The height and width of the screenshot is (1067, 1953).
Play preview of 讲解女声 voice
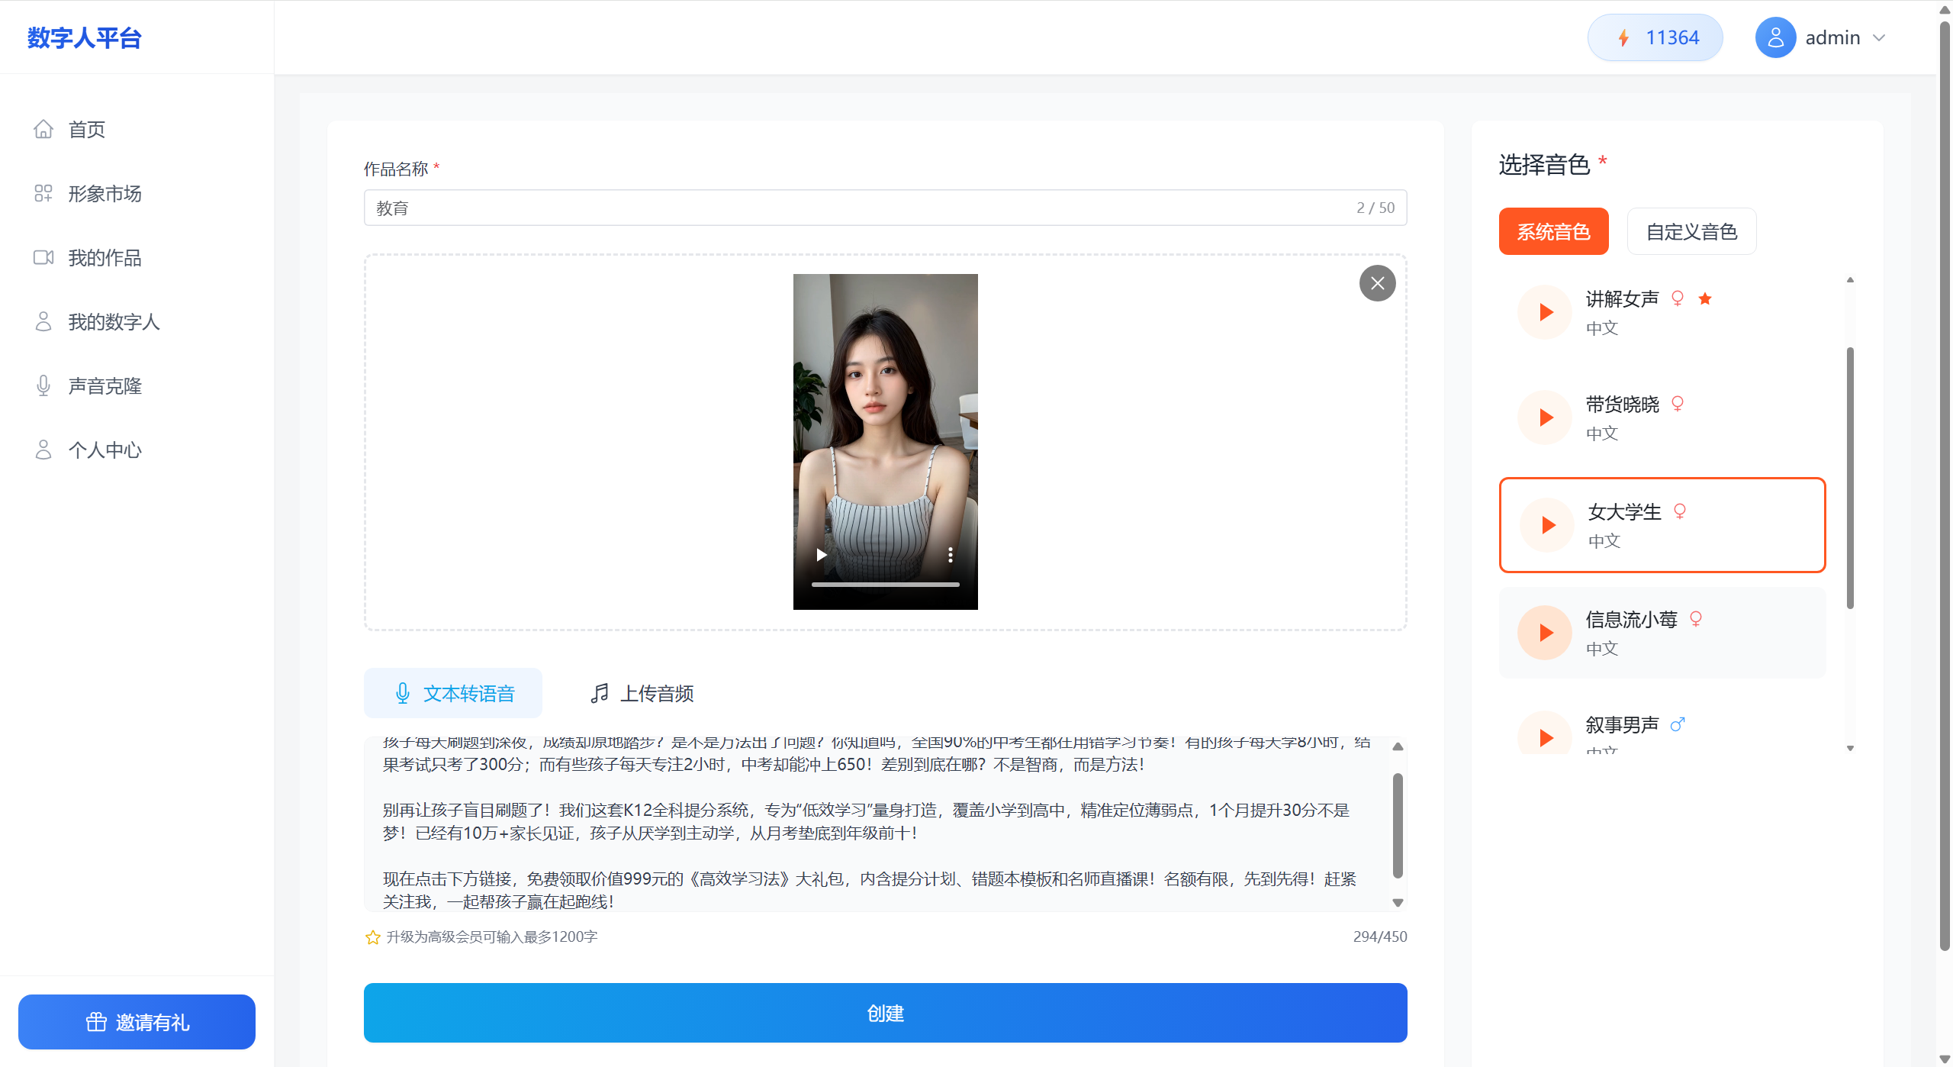(1546, 312)
